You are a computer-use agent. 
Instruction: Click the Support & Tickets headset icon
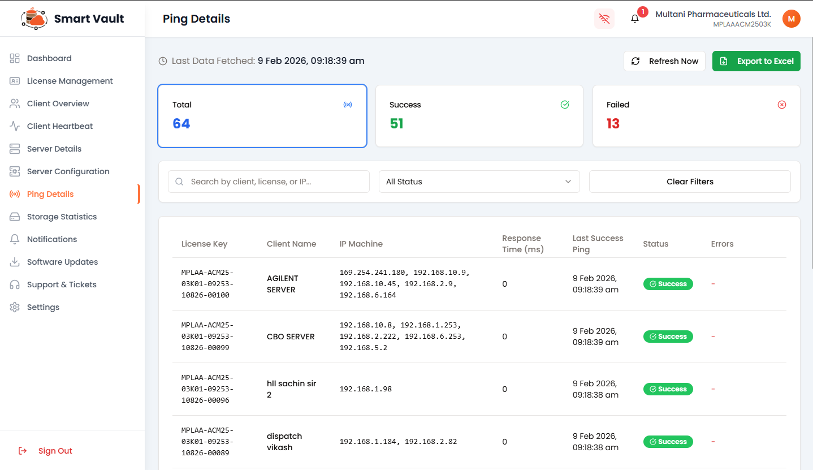coord(15,284)
